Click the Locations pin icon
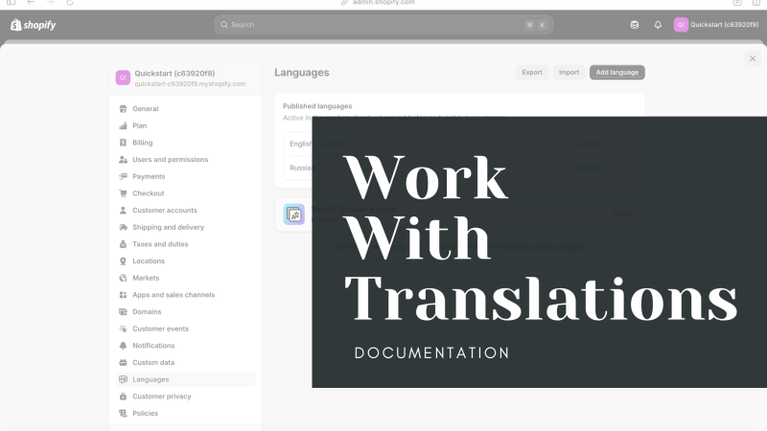The height and width of the screenshot is (431, 767). [123, 261]
